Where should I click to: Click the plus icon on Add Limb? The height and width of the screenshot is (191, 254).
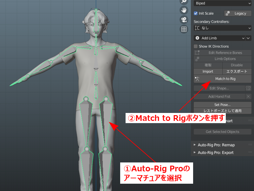tap(197, 38)
